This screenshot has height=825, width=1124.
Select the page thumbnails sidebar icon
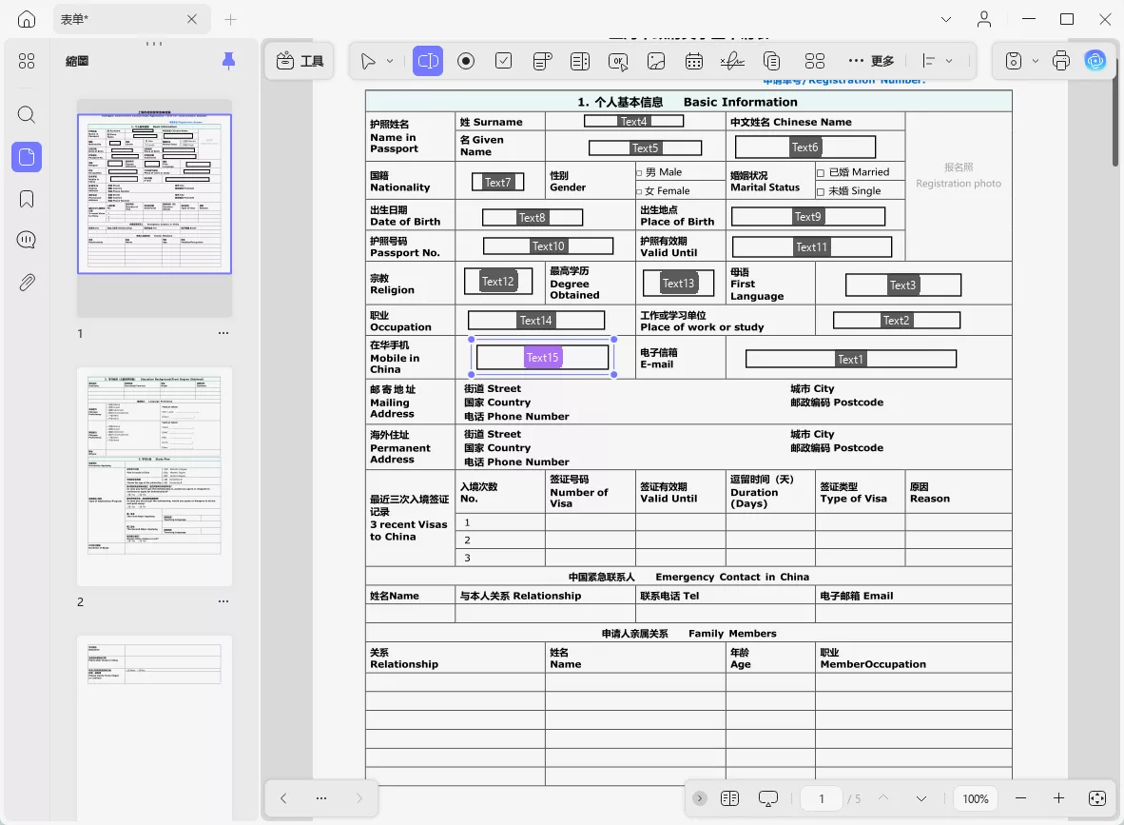pos(27,157)
